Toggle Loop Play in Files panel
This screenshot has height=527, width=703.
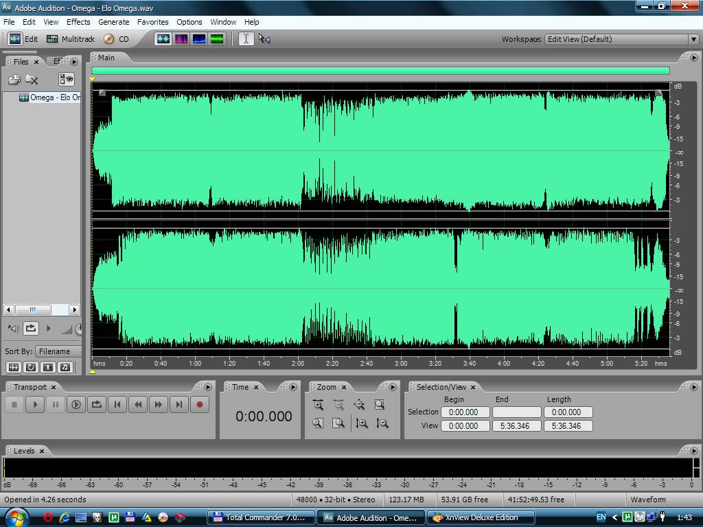coord(31,329)
